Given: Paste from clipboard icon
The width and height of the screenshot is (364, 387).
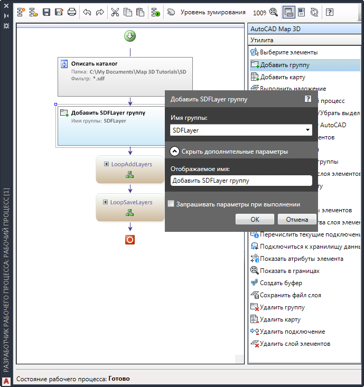Looking at the screenshot, I should 141,12.
